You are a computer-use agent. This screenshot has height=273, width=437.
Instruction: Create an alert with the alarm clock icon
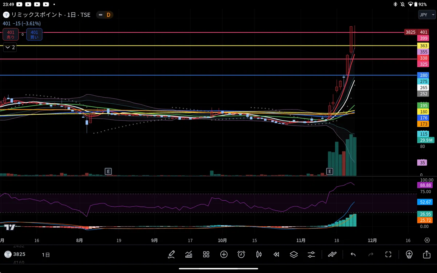click(x=241, y=254)
